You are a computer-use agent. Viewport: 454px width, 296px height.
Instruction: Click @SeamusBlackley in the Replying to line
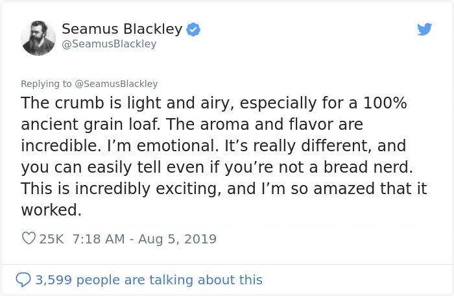tap(118, 84)
